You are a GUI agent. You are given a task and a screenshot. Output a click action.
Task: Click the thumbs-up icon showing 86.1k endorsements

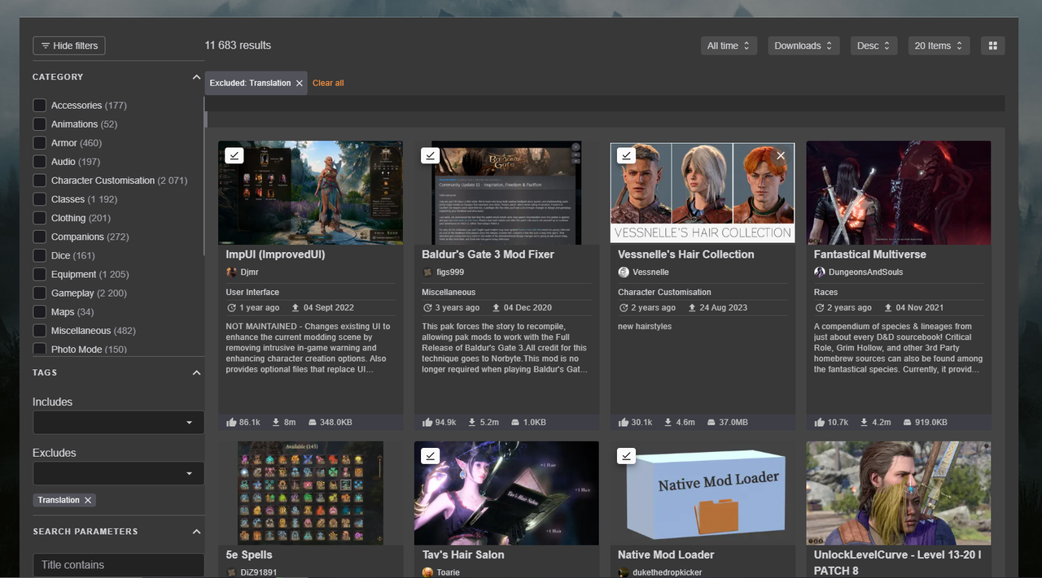pos(232,422)
